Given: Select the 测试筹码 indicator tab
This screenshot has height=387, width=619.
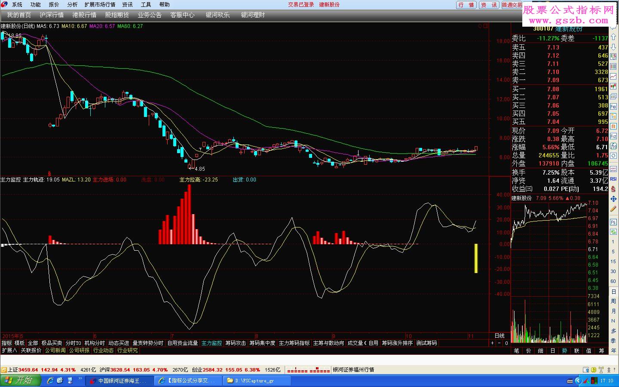Looking at the screenshot, I should click(x=426, y=343).
